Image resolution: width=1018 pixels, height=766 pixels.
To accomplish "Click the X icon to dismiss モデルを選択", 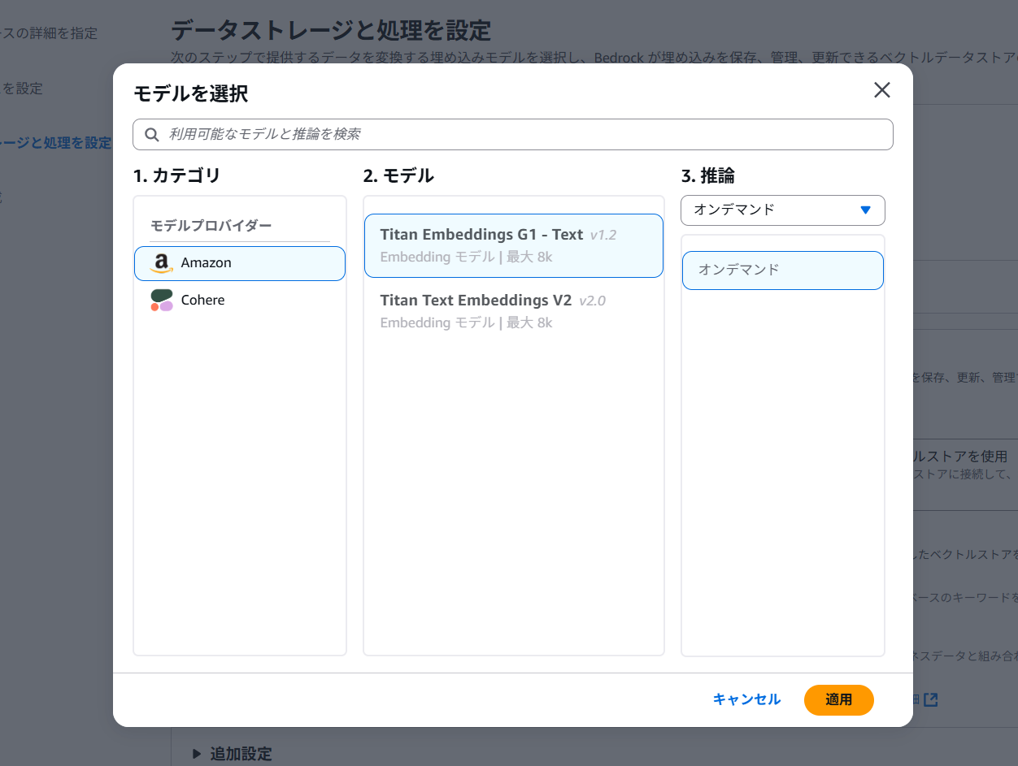I will point(881,90).
